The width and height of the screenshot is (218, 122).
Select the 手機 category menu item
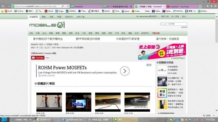click(38, 33)
